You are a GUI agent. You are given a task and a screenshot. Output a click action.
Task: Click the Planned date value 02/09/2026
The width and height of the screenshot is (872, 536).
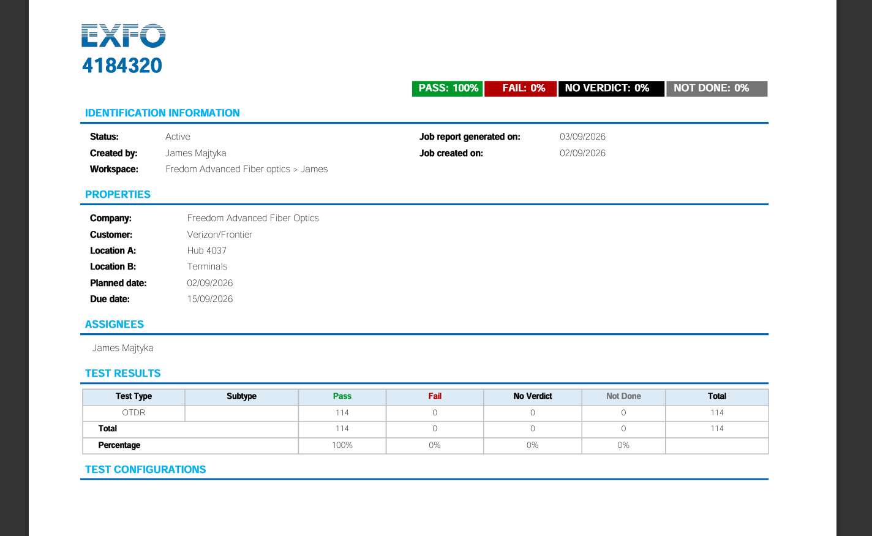(x=210, y=283)
